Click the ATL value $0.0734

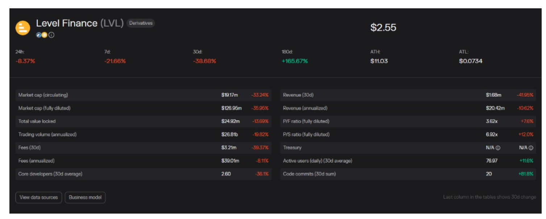(471, 61)
